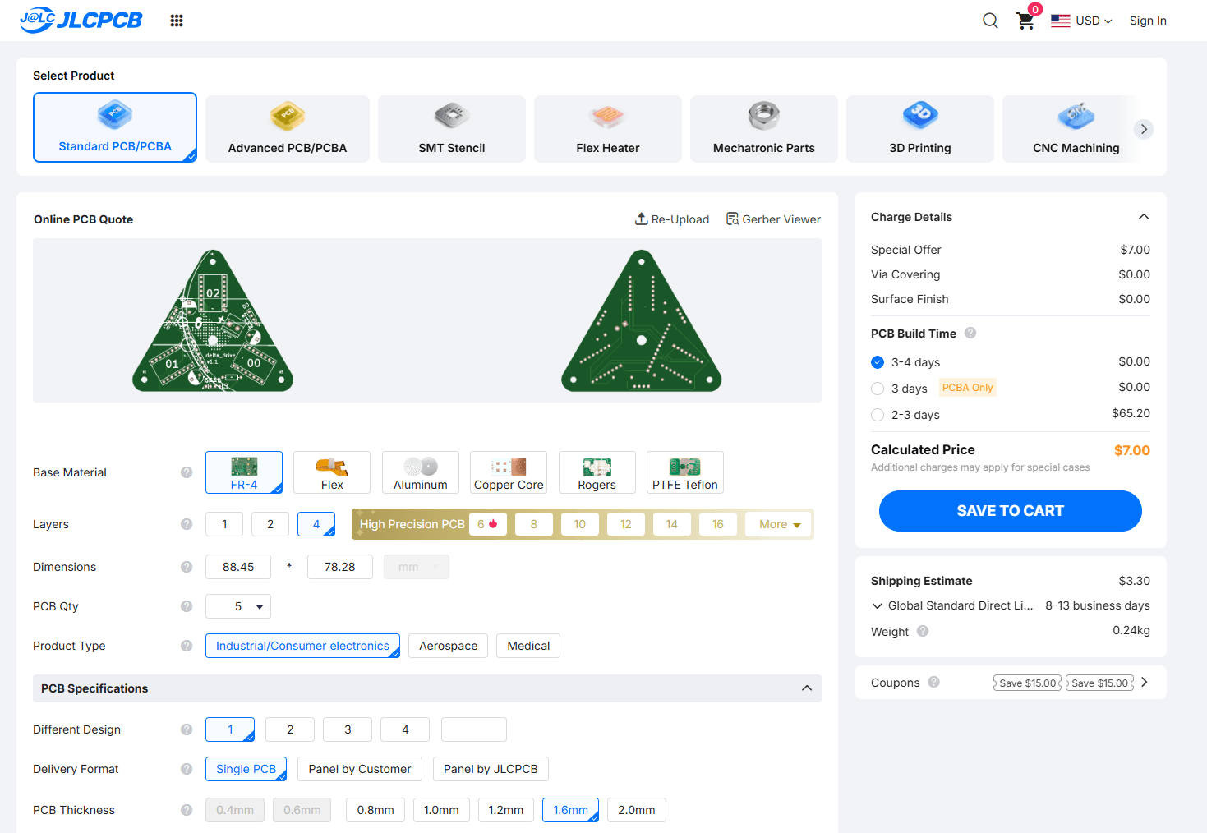The width and height of the screenshot is (1207, 833).
Task: Expand Global Standard Direct shipping options
Action: [x=877, y=605]
